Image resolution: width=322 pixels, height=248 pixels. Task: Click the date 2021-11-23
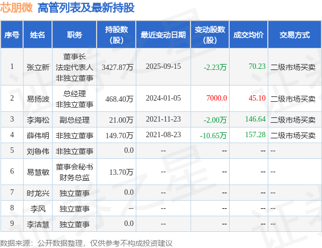click(x=163, y=119)
